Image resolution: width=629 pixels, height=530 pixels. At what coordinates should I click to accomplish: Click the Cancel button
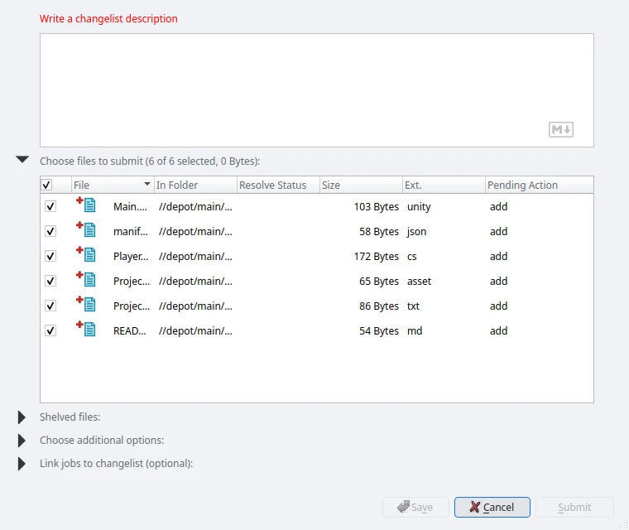click(x=492, y=507)
